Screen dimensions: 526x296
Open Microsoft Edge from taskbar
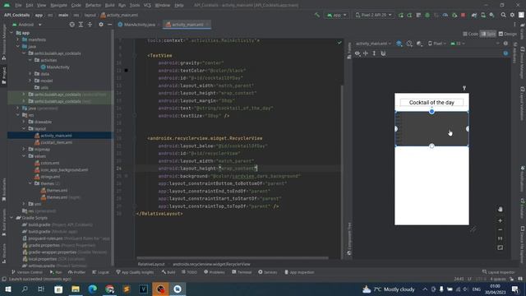pyautogui.click(x=93, y=289)
